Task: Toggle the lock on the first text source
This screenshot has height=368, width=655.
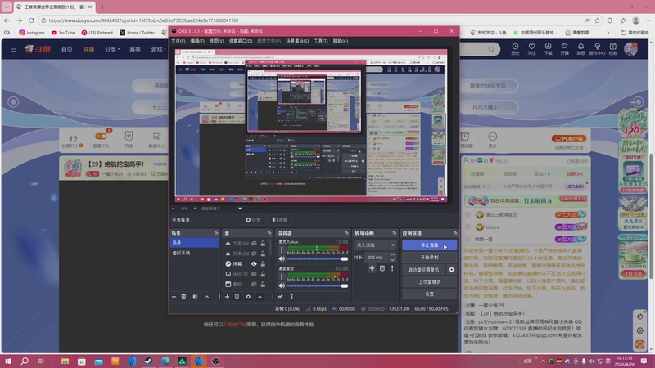Action: (x=263, y=243)
